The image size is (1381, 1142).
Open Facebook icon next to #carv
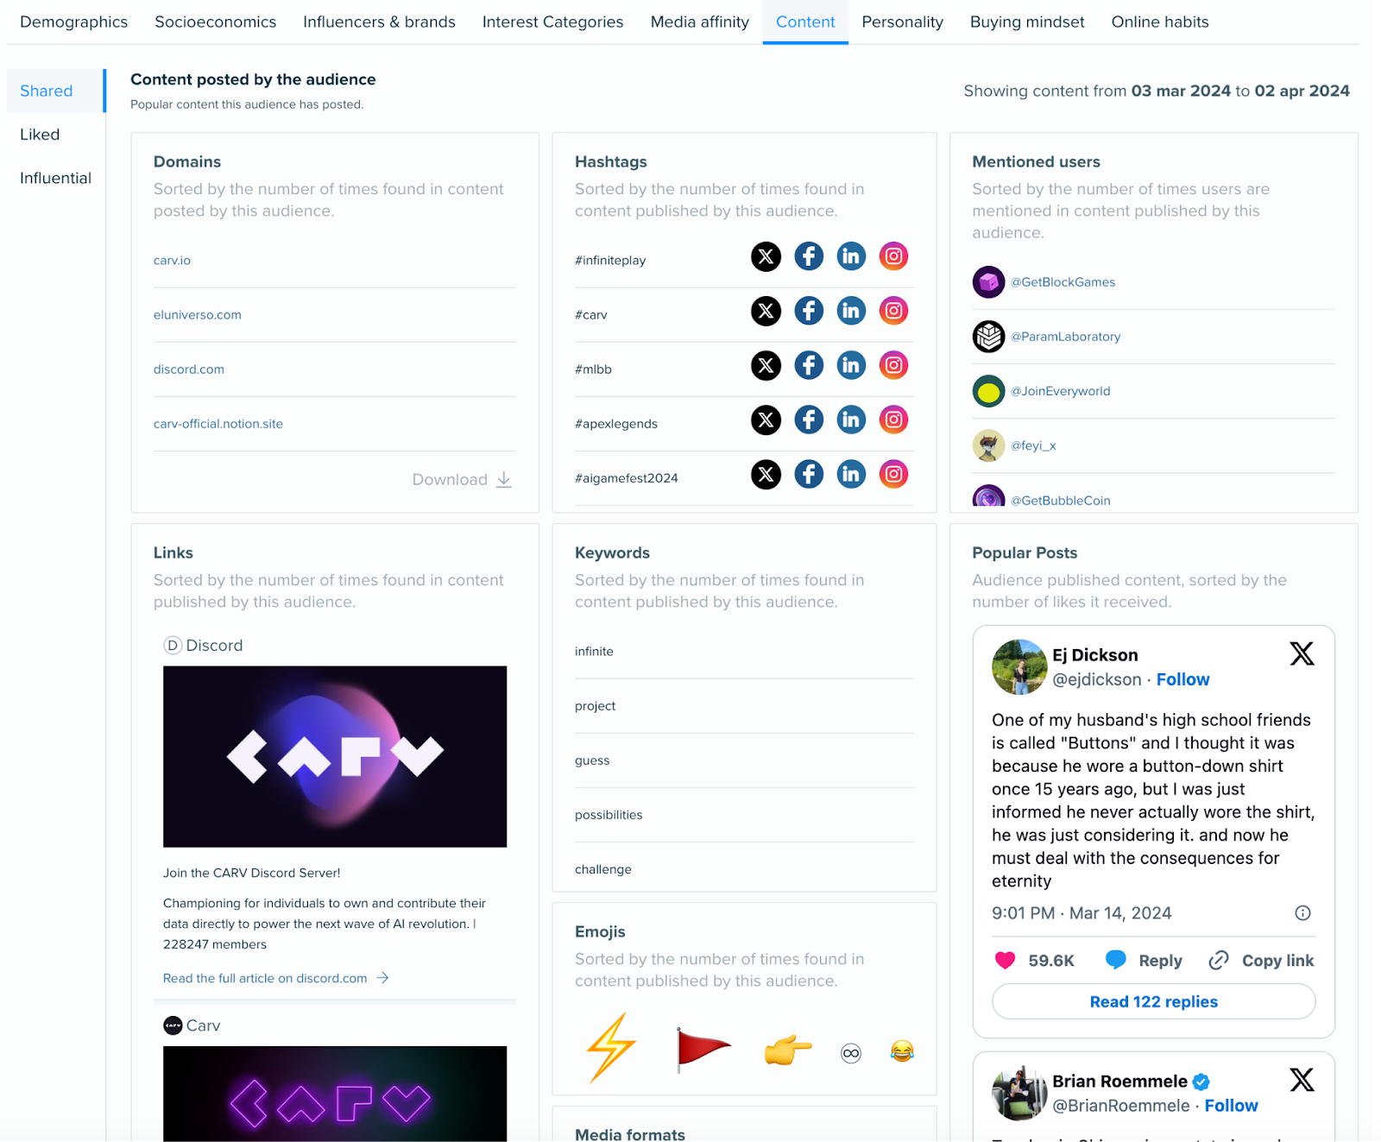tap(809, 311)
